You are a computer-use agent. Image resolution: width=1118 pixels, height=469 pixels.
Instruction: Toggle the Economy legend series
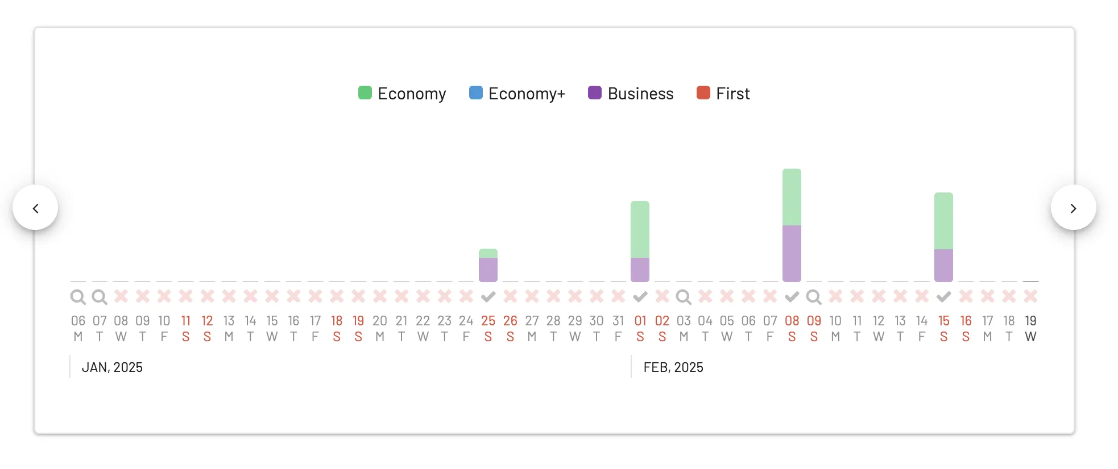click(402, 93)
